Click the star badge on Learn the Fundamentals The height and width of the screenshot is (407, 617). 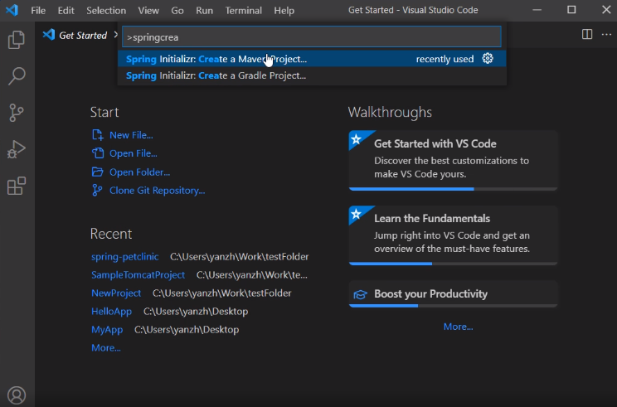coord(356,214)
